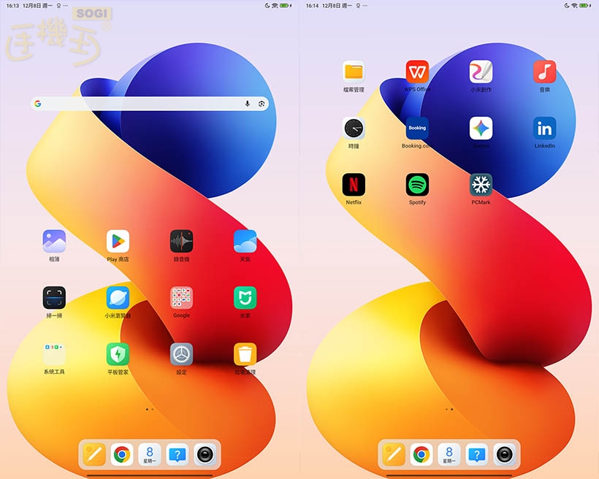Launch Chrome from the dock

tap(121, 454)
